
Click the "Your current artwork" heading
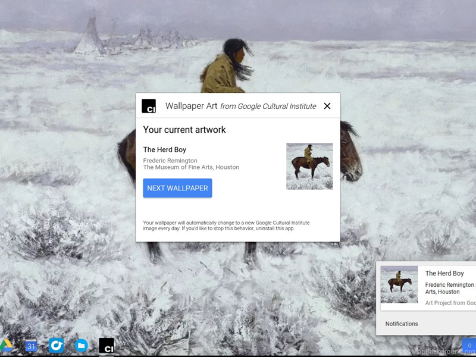tap(184, 130)
